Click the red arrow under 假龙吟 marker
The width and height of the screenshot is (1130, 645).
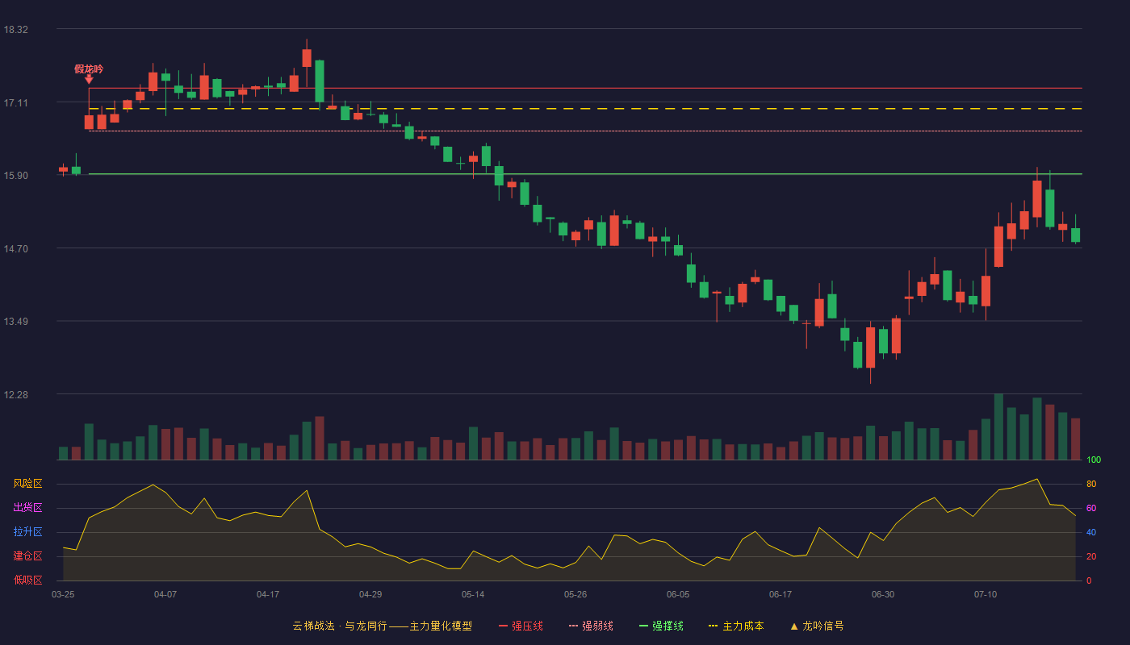89,79
